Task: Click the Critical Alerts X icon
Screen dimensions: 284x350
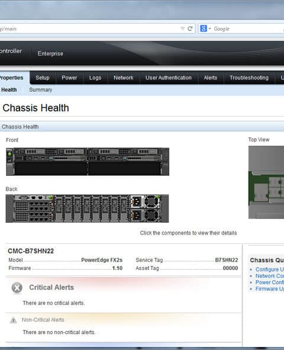Action: coord(17,287)
